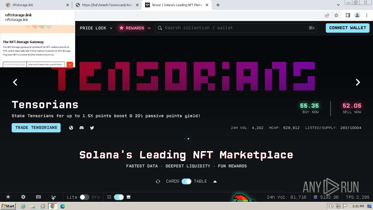The image size is (373, 210).
Task: Open Chrome side panel icon
Action: (x=348, y=15)
